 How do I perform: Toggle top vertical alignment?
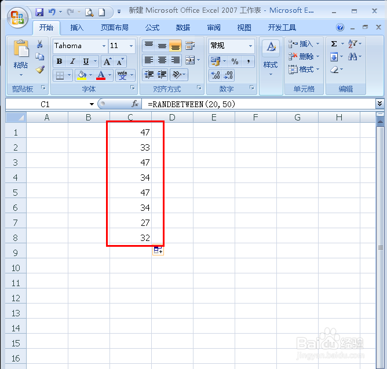(x=149, y=46)
